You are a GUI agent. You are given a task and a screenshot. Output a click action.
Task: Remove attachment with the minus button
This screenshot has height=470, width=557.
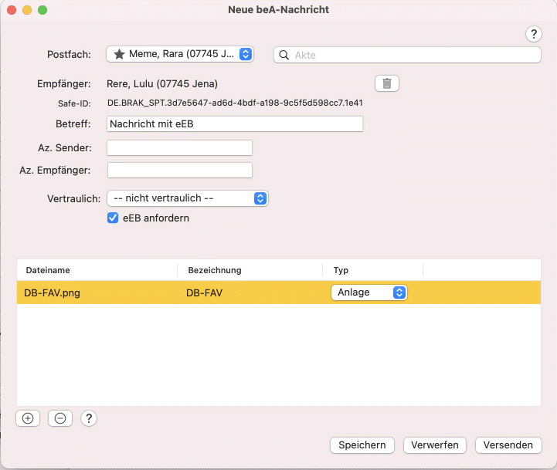[x=59, y=418]
